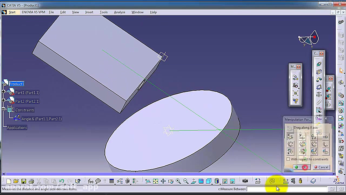This screenshot has height=195, width=346.
Task: Open the Manipulation tool icon
Action: (295, 77)
